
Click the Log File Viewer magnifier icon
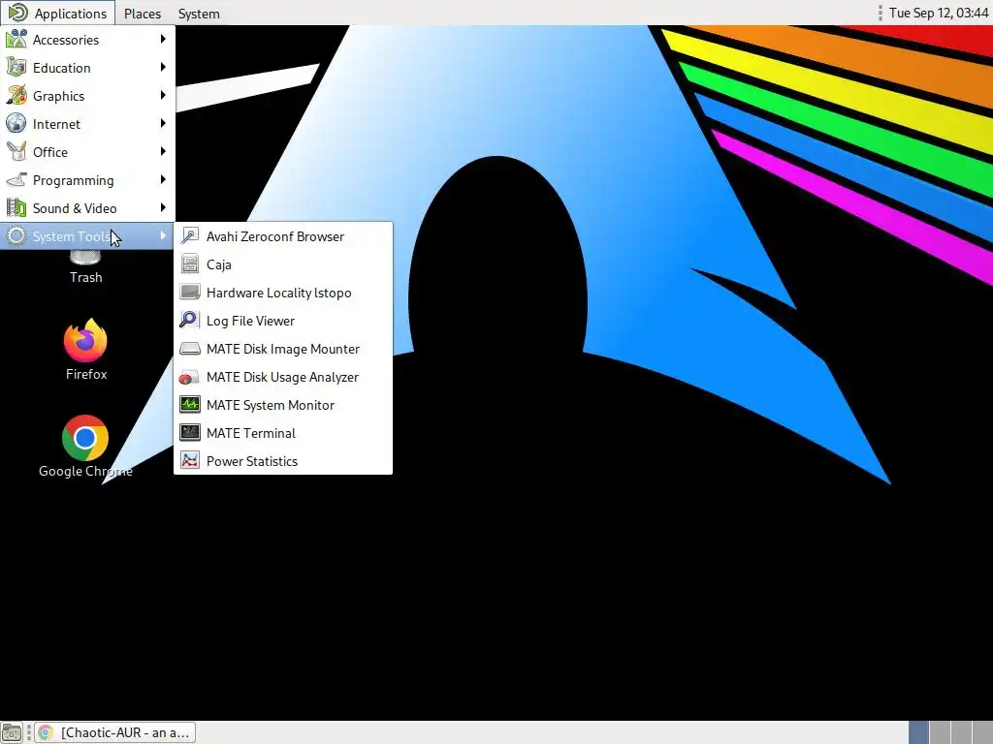pos(190,320)
